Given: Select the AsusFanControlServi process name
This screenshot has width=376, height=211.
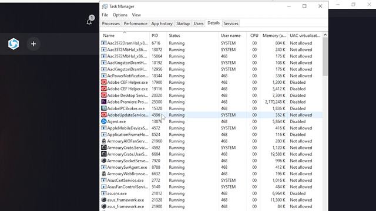Looking at the screenshot, I should [127, 187].
